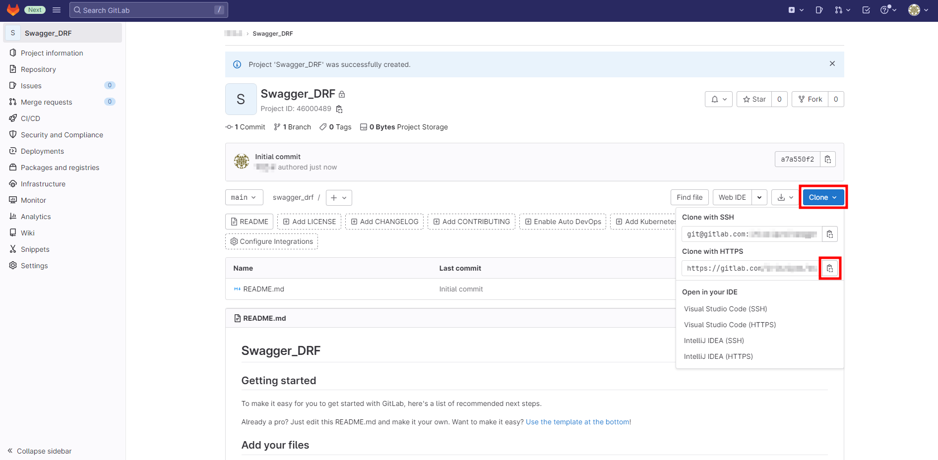Click the Analytics chart icon
This screenshot has width=938, height=460.
tap(13, 216)
